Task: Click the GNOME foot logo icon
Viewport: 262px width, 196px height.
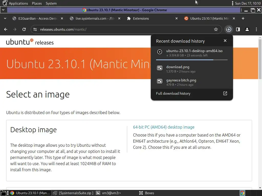Action: [x=5, y=3]
